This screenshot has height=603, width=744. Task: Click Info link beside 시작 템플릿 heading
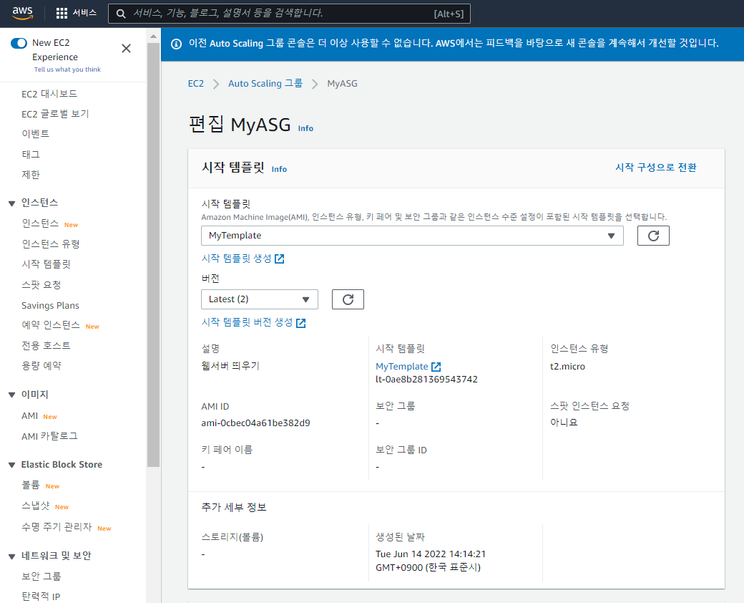[x=279, y=169]
